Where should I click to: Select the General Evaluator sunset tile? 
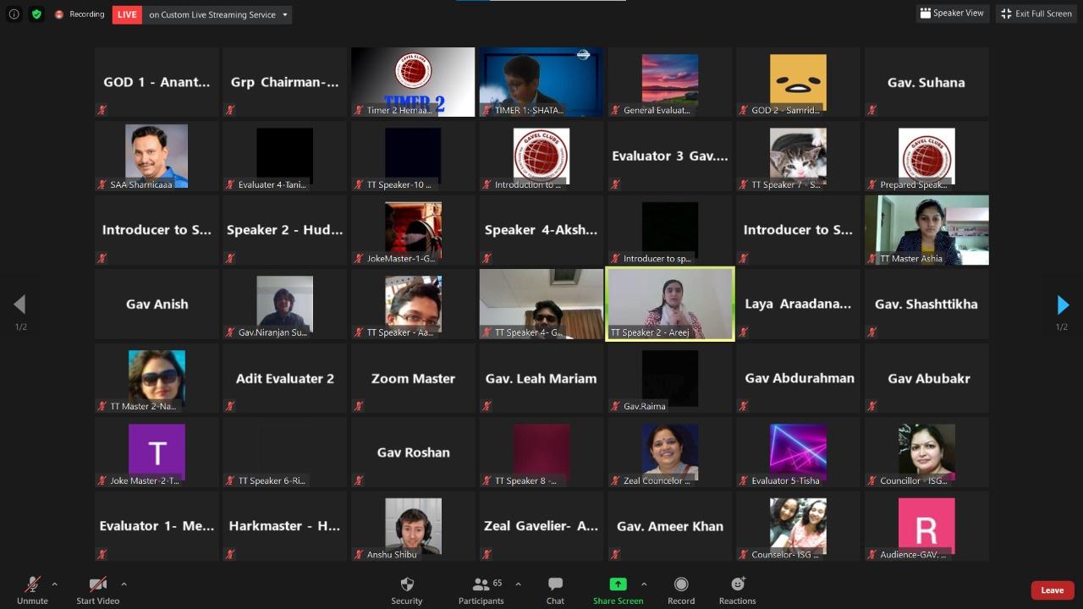(x=670, y=82)
